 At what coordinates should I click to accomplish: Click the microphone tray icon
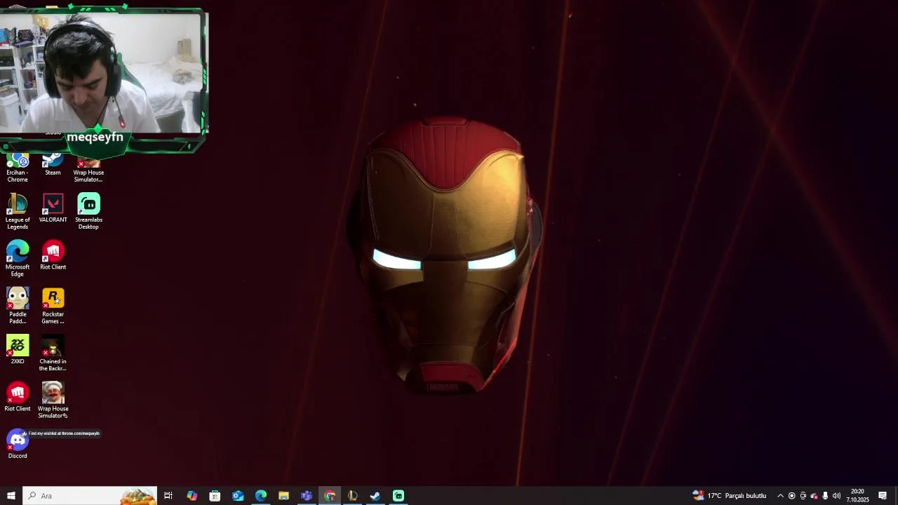click(x=825, y=496)
